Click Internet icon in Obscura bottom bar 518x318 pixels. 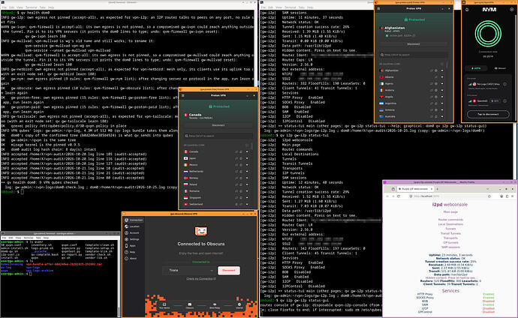(239, 305)
